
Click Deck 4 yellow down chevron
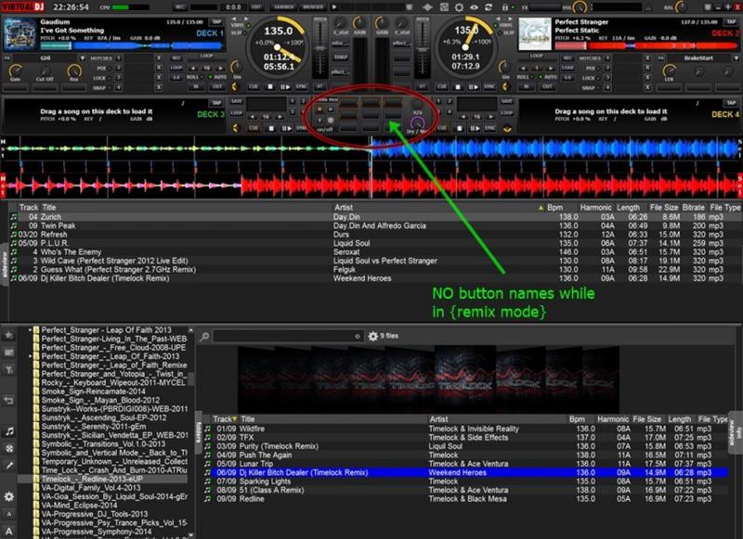coord(507,129)
